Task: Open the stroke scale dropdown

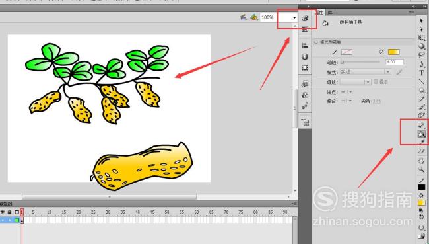Action: point(355,82)
